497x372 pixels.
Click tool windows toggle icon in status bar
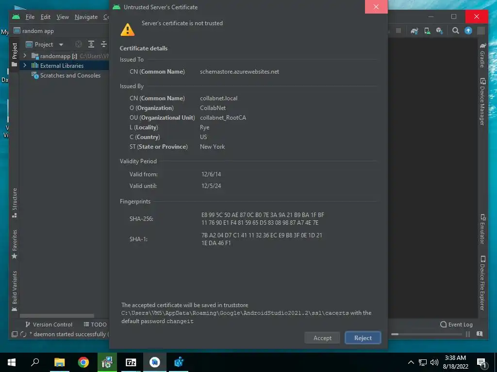(x=14, y=334)
